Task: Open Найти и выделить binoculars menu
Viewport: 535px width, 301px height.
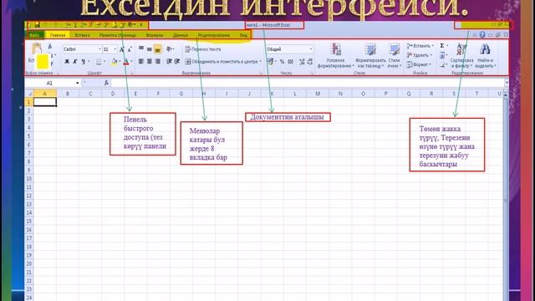Action: tap(485, 55)
